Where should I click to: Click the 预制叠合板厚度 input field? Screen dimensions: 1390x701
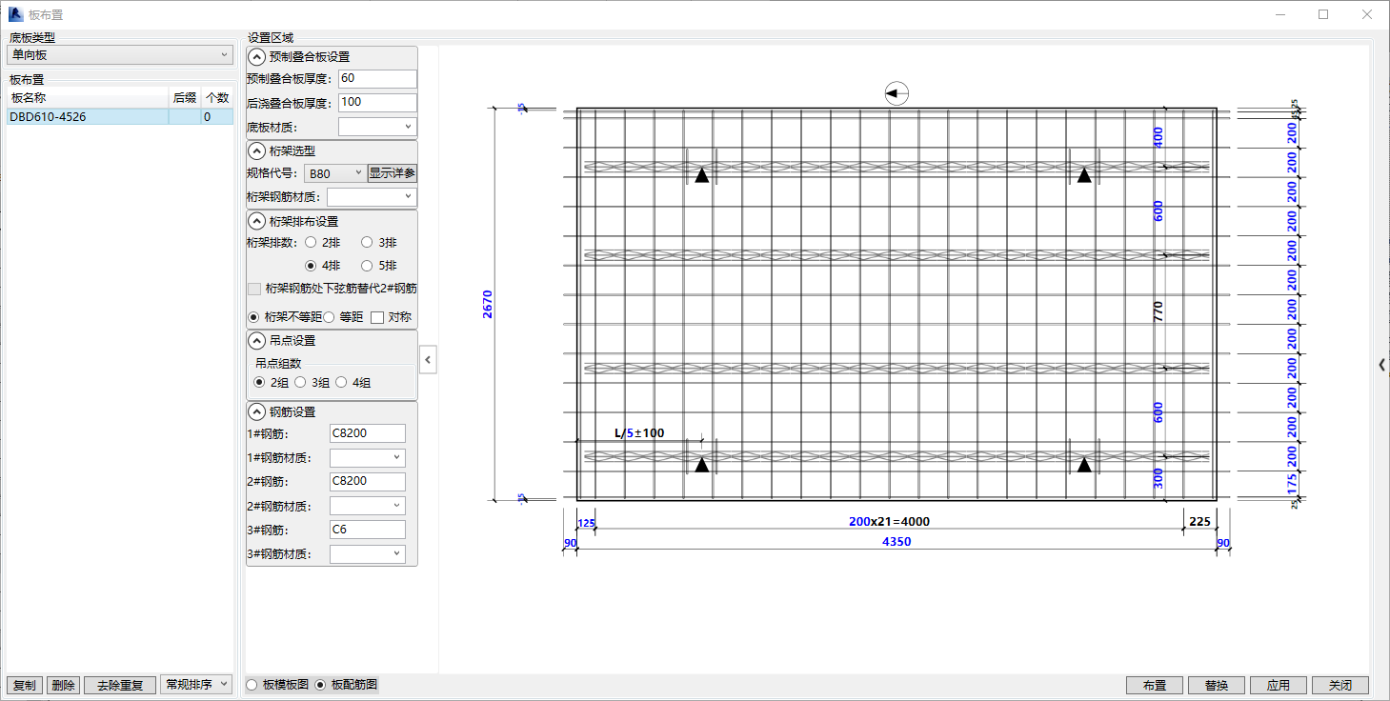(x=377, y=79)
